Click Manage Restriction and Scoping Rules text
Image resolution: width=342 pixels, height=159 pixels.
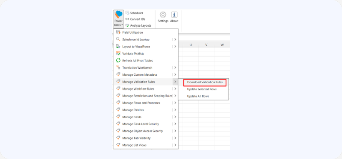147,96
